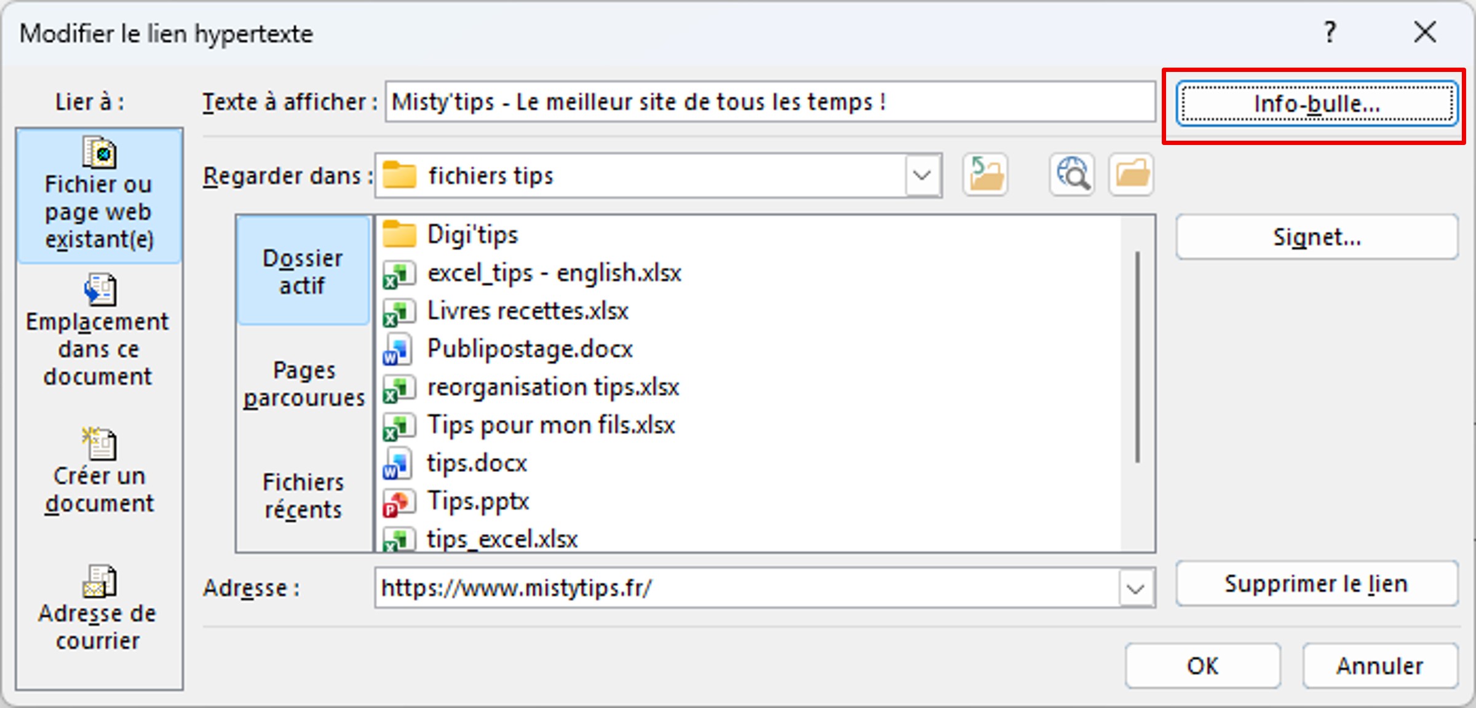Select the Publipostage.docx file
The image size is (1476, 708).
[530, 348]
